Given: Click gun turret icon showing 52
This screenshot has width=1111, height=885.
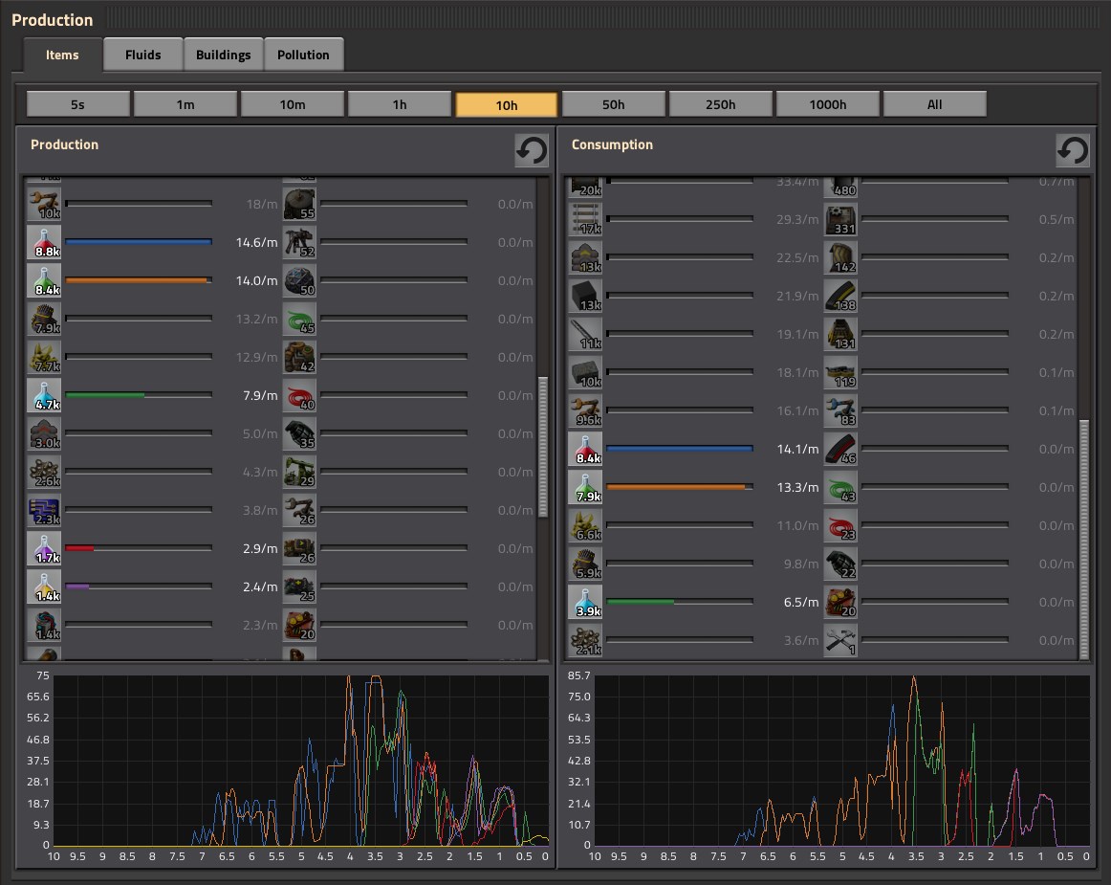Looking at the screenshot, I should click(x=299, y=242).
